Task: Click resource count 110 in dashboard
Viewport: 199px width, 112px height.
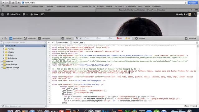Action: [79, 38]
